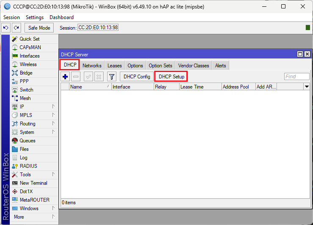Screen dimensions: 313x225
Task: Open MetaROUTER in the sidebar
Action: click(x=34, y=200)
